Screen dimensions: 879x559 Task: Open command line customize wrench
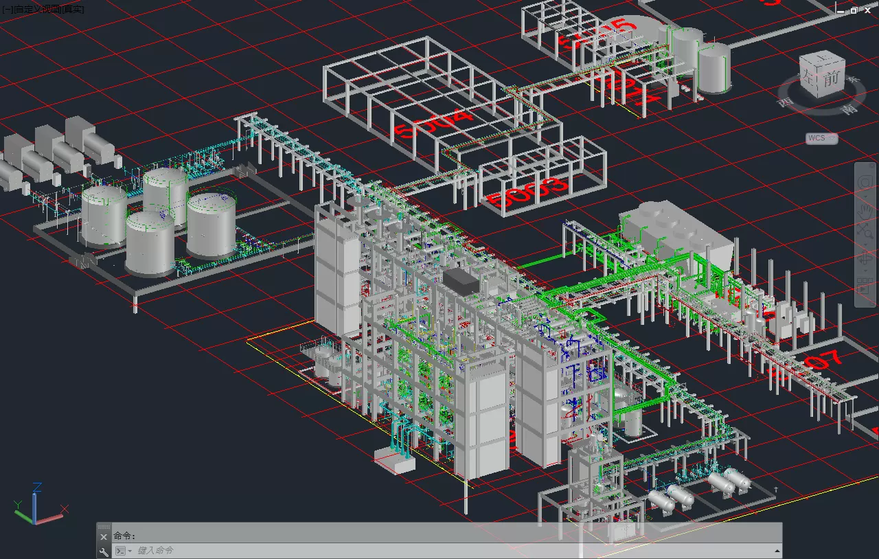point(104,551)
